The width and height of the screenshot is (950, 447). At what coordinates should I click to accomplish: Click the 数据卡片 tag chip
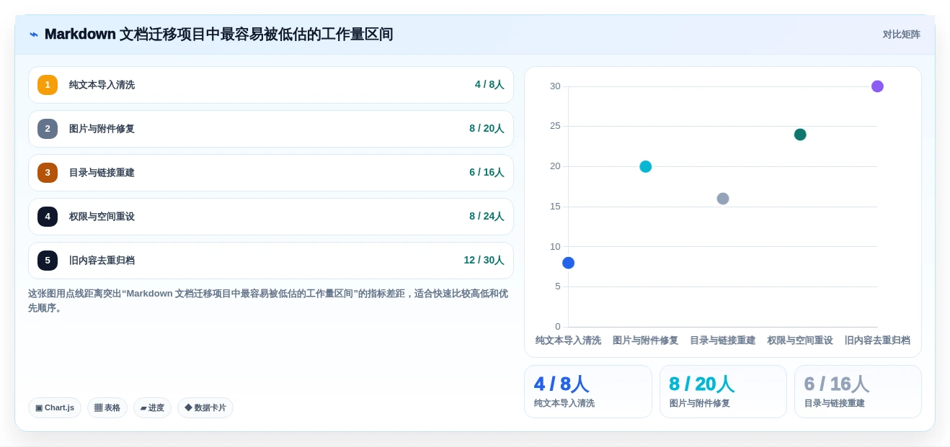(x=205, y=408)
